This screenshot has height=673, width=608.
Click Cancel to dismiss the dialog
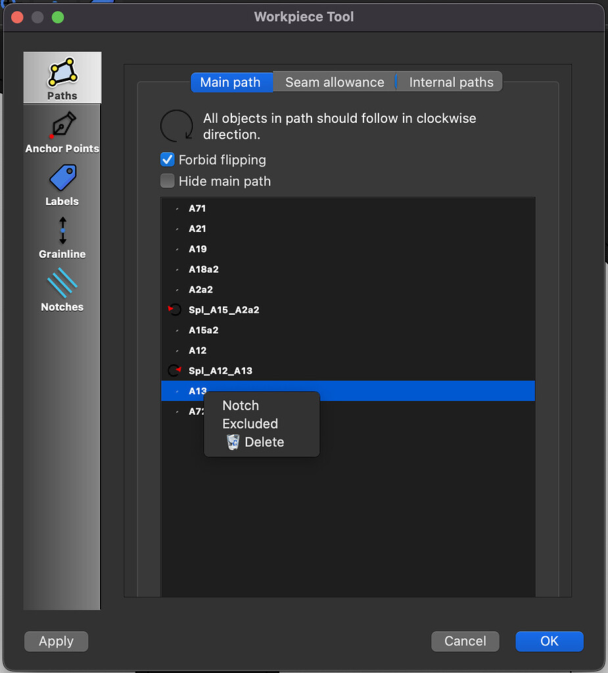point(465,641)
